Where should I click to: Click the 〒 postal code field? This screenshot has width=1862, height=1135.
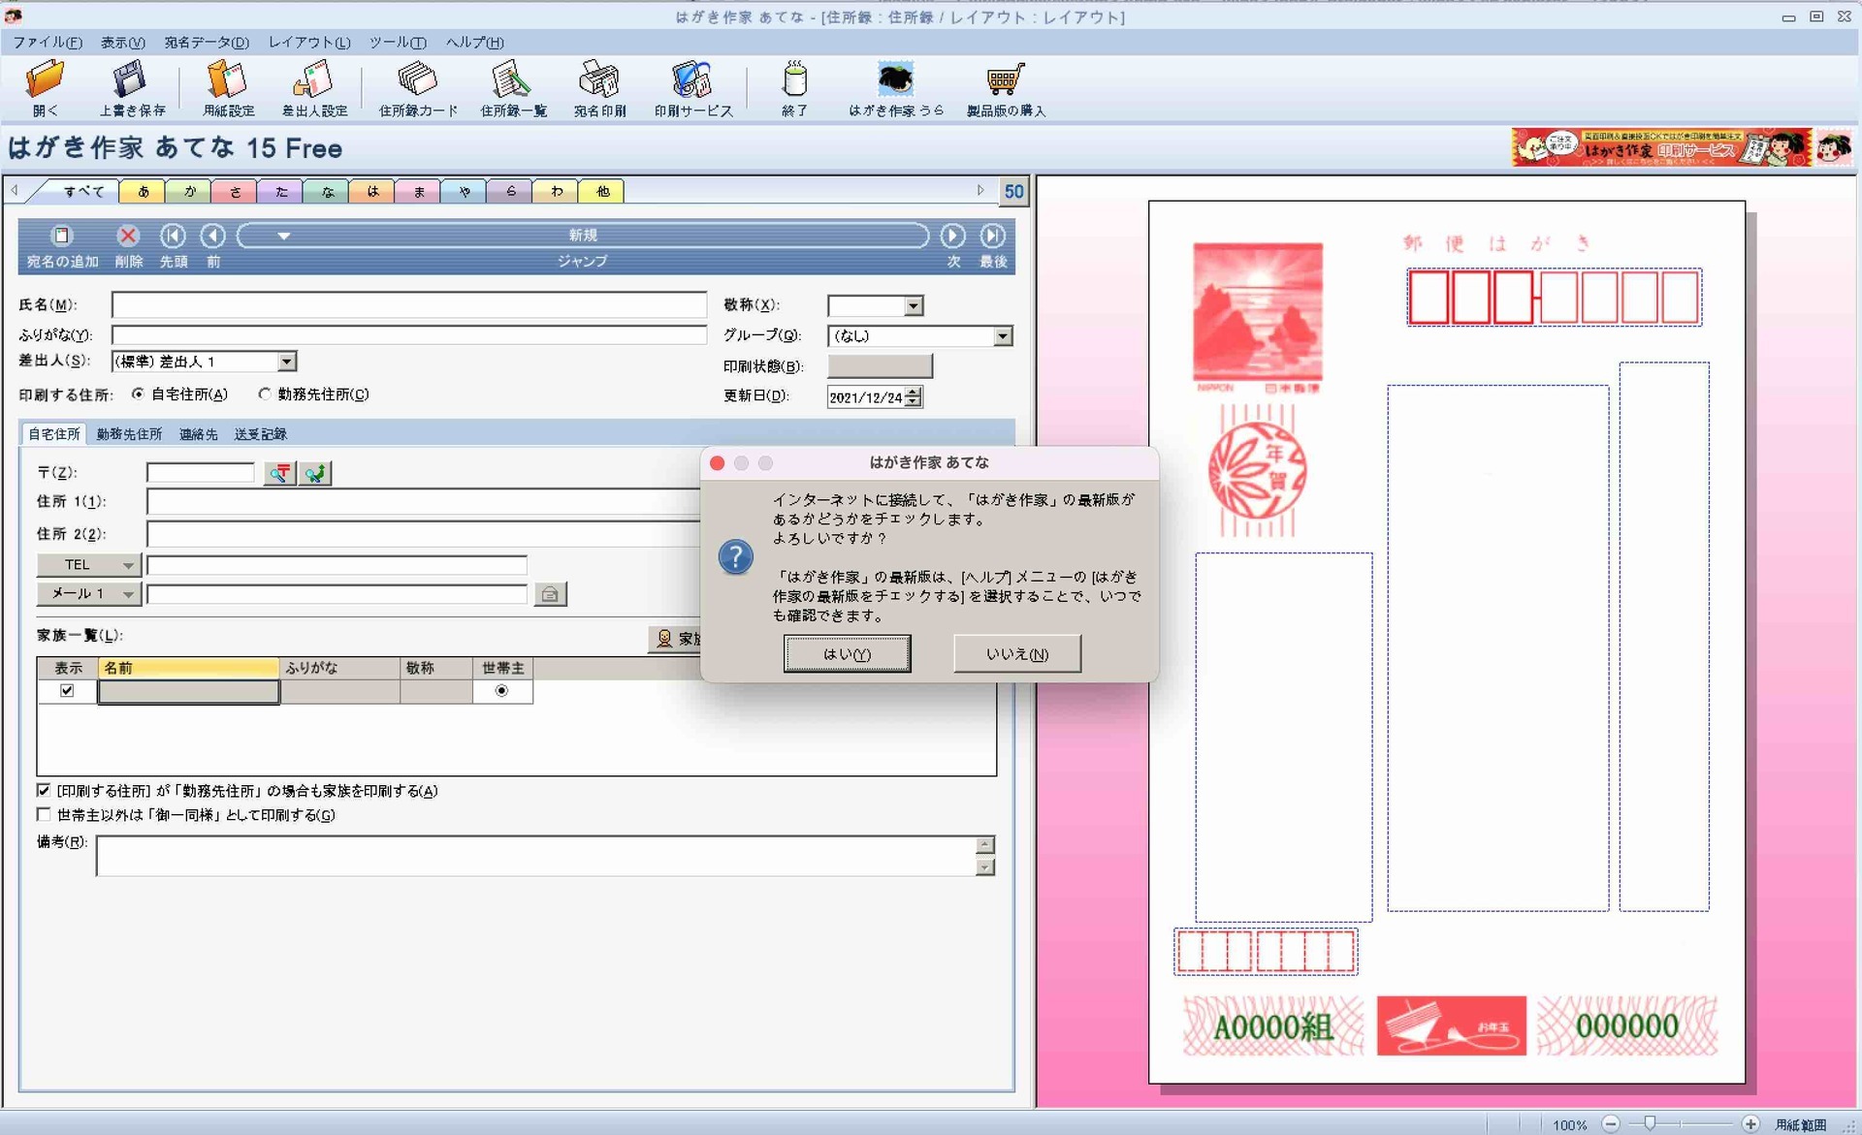200,473
